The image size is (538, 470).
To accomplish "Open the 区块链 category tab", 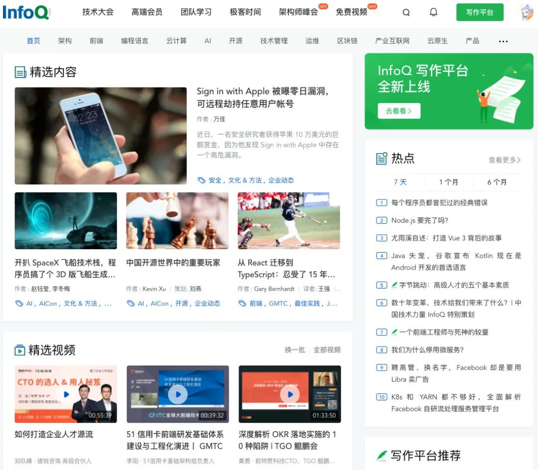I will (347, 41).
